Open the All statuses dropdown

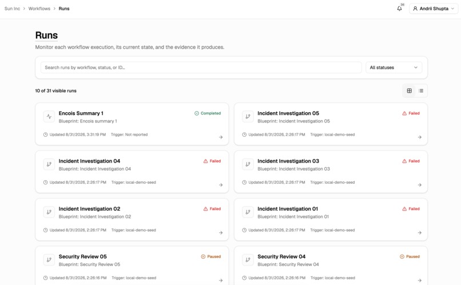(x=394, y=68)
